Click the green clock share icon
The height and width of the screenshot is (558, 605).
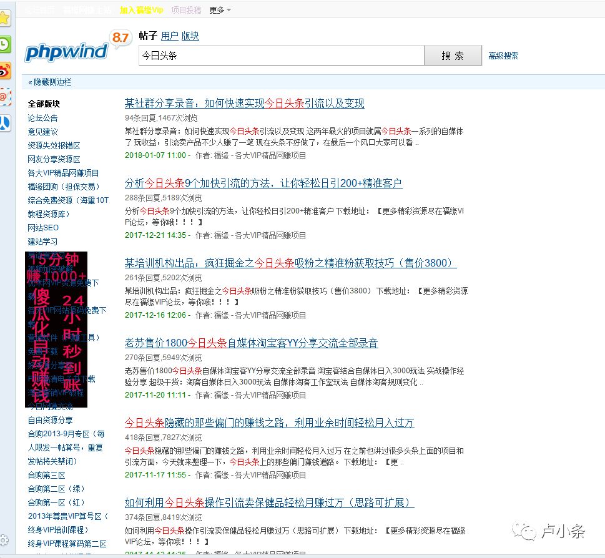(x=4, y=45)
